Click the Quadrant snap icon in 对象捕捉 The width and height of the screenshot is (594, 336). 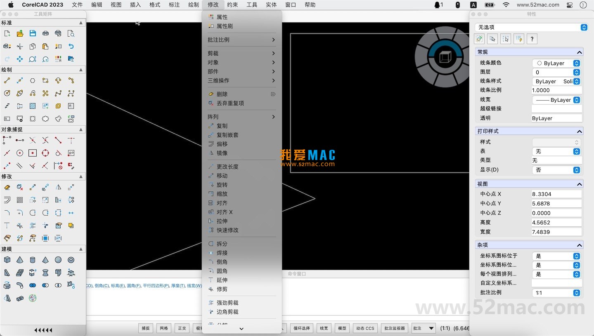click(x=45, y=153)
